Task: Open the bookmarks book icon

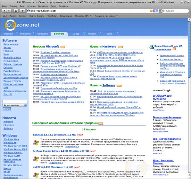Action: click(x=5, y=16)
